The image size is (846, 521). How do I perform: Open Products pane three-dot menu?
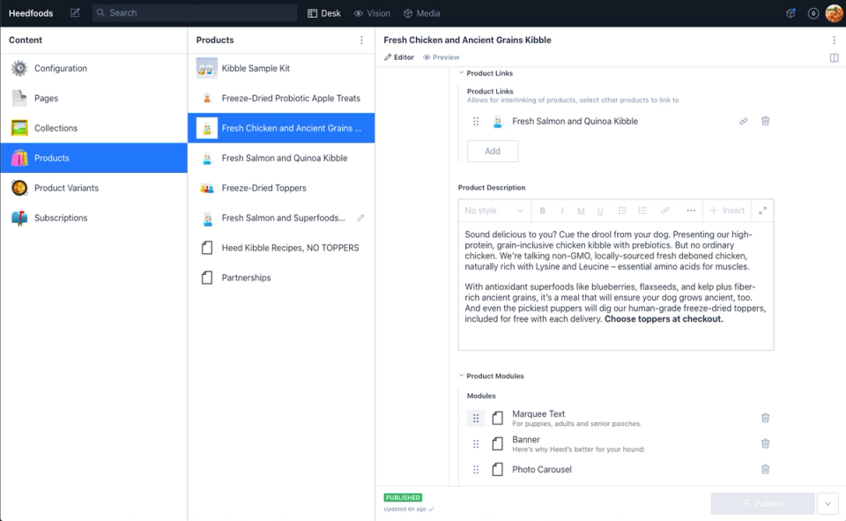pyautogui.click(x=361, y=40)
